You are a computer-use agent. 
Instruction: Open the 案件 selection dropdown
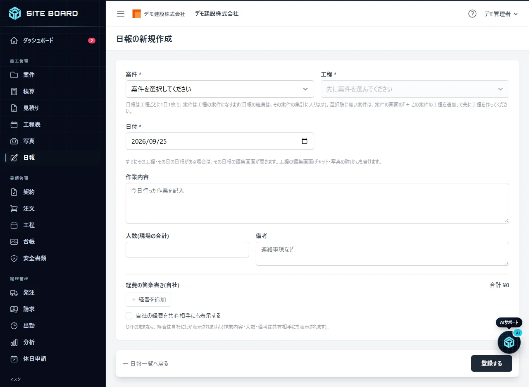click(220, 89)
